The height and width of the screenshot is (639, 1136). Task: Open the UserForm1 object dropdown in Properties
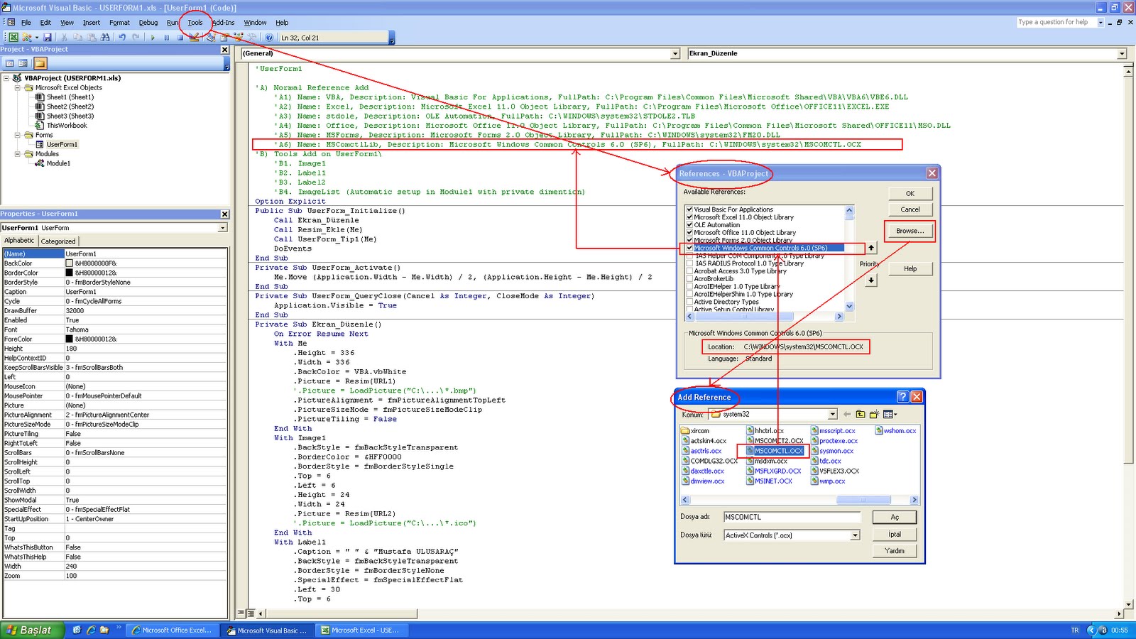222,228
